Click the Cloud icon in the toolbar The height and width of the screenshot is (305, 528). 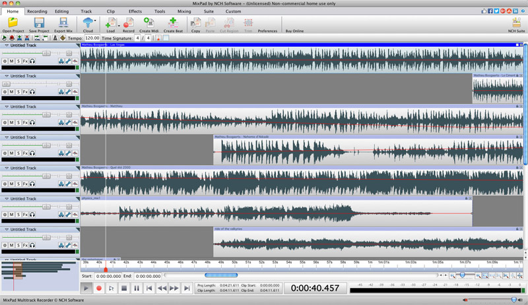click(x=88, y=22)
